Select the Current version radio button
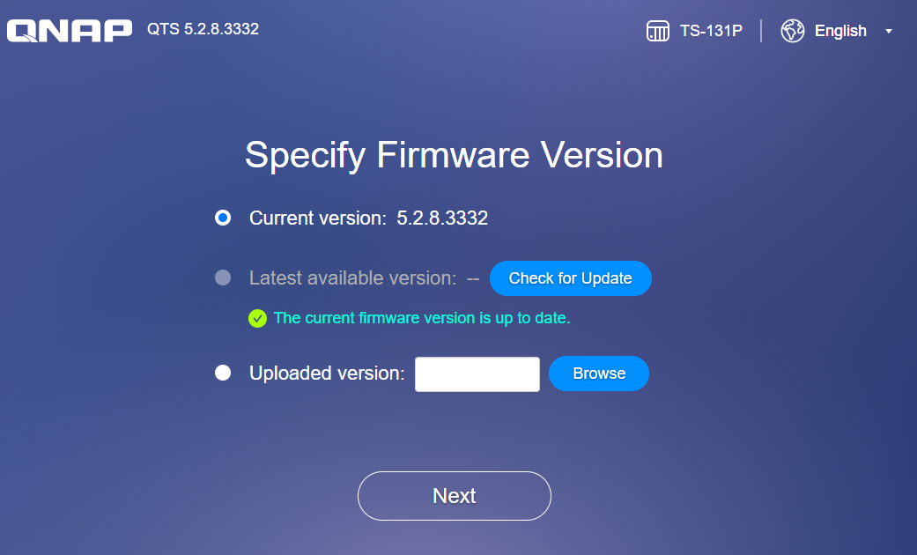The height and width of the screenshot is (555, 917). [x=223, y=218]
